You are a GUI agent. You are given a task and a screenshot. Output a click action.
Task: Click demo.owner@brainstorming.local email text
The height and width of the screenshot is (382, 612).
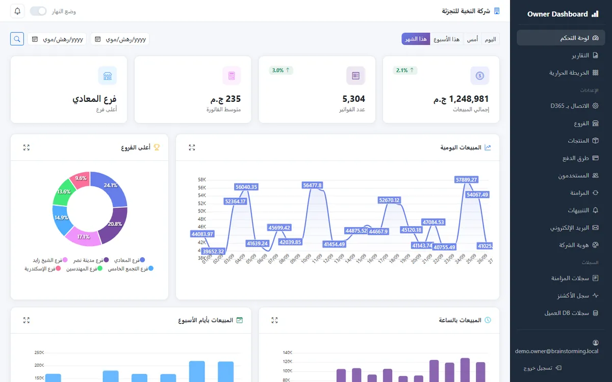pos(556,351)
